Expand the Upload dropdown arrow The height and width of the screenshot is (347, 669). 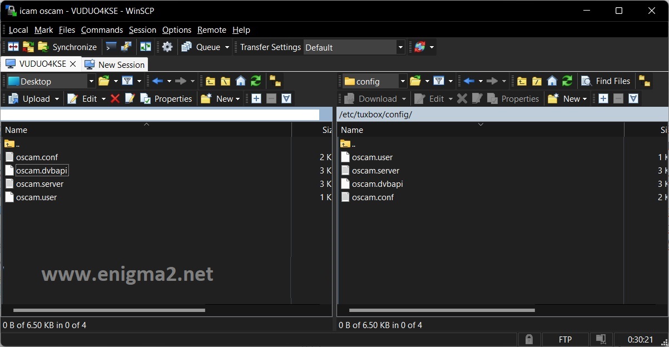[56, 98]
